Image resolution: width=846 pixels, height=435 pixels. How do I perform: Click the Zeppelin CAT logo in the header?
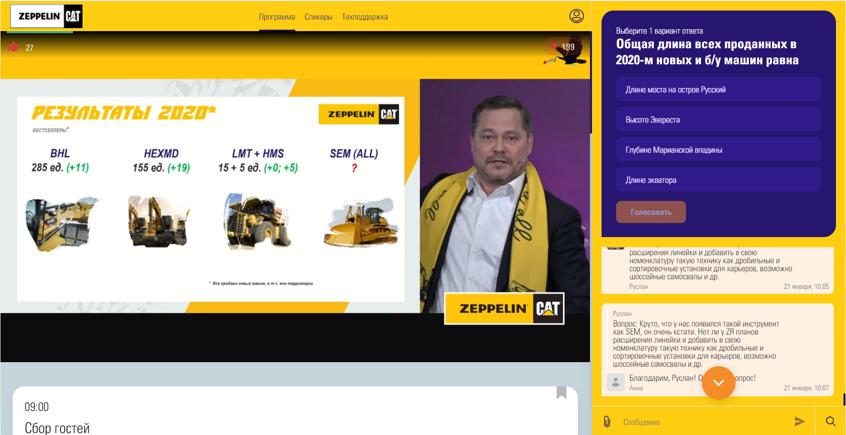[x=46, y=16]
